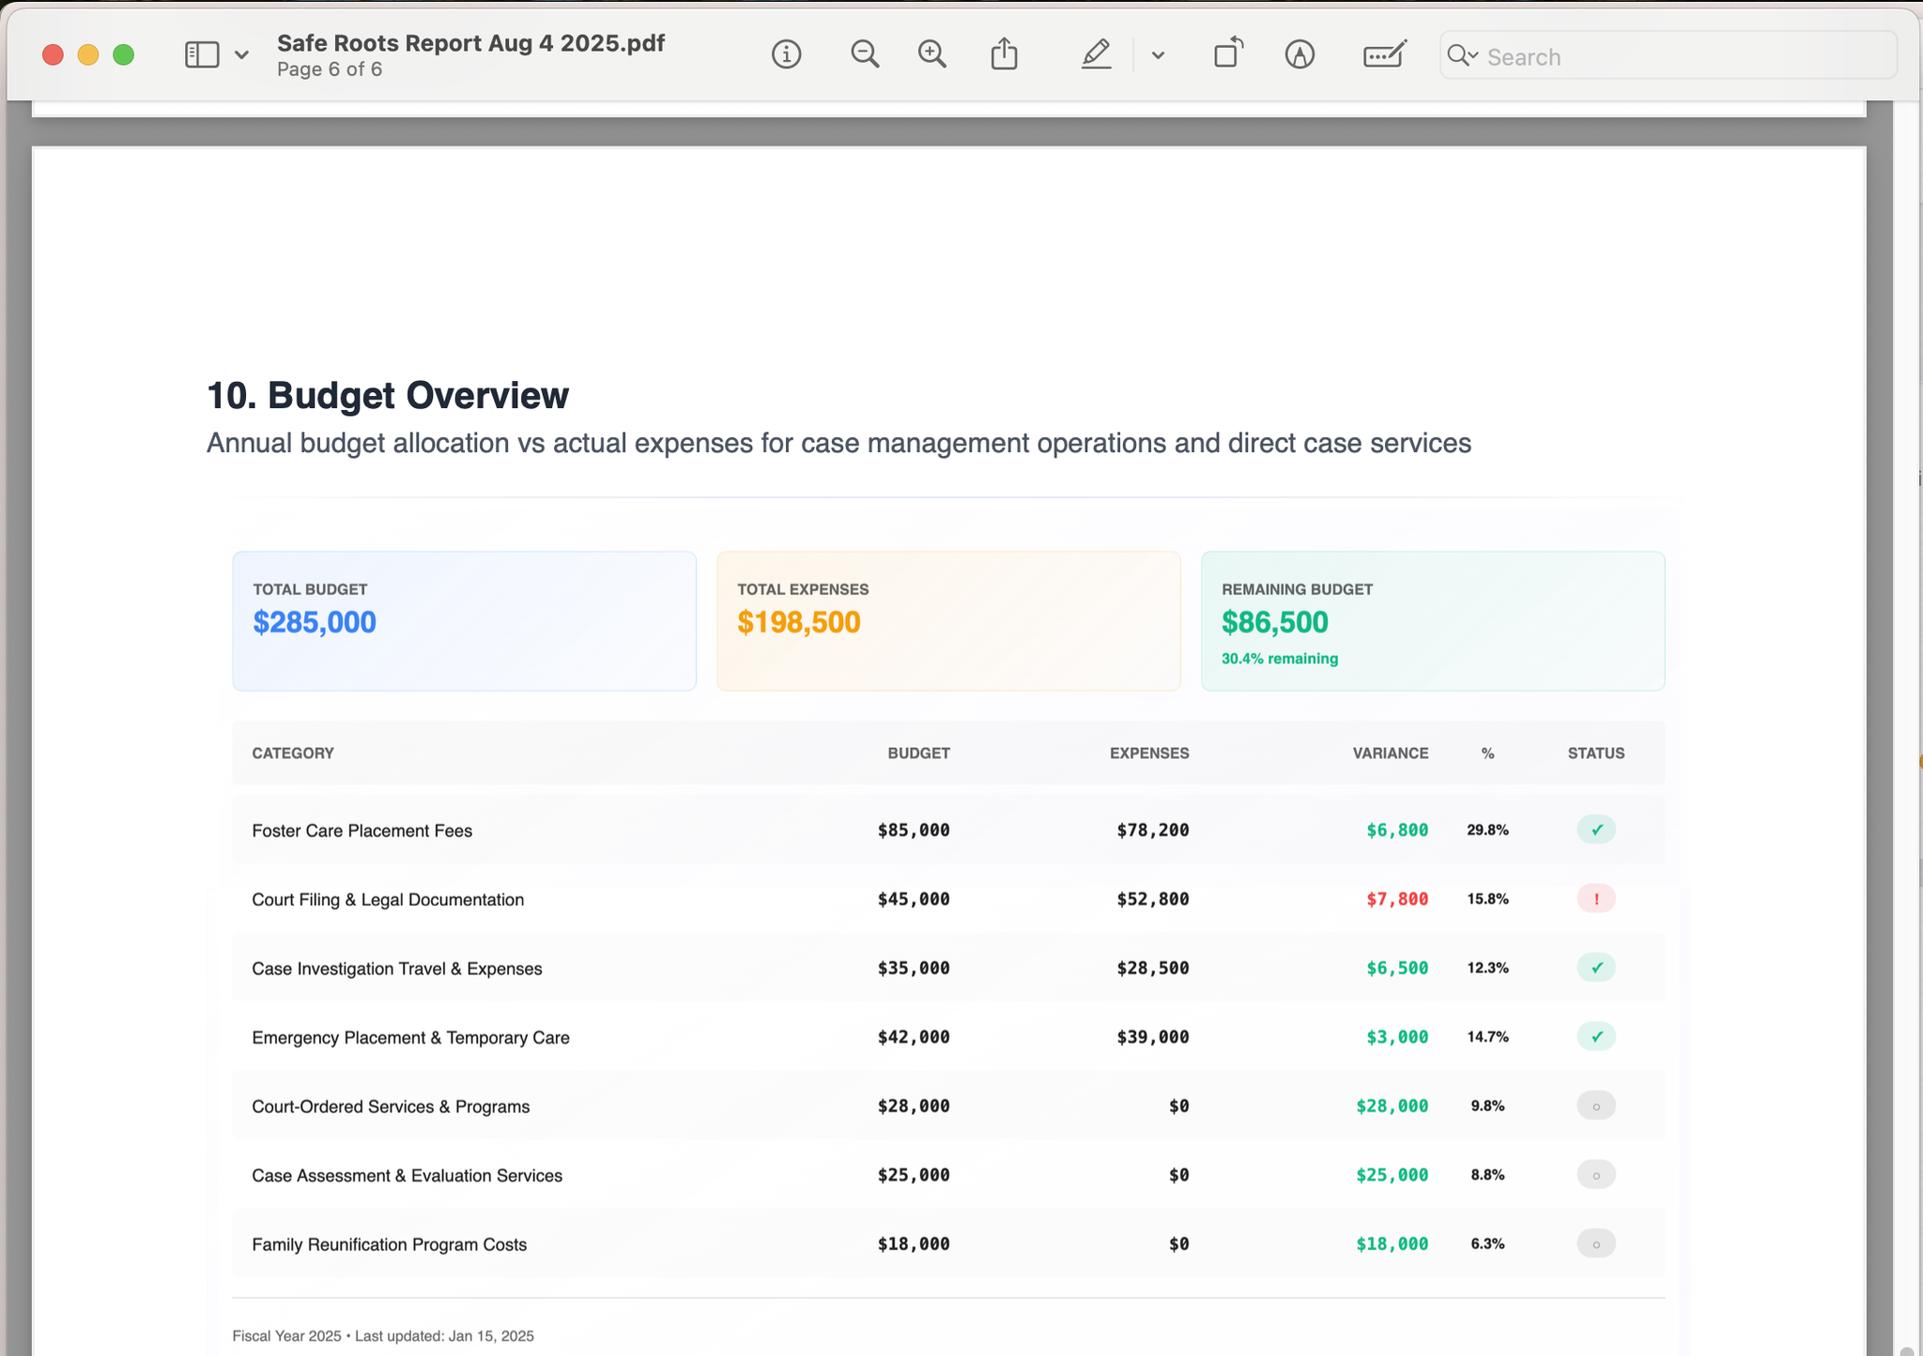Toggle the sidebar view
This screenshot has width=1923, height=1356.
pos(202,55)
